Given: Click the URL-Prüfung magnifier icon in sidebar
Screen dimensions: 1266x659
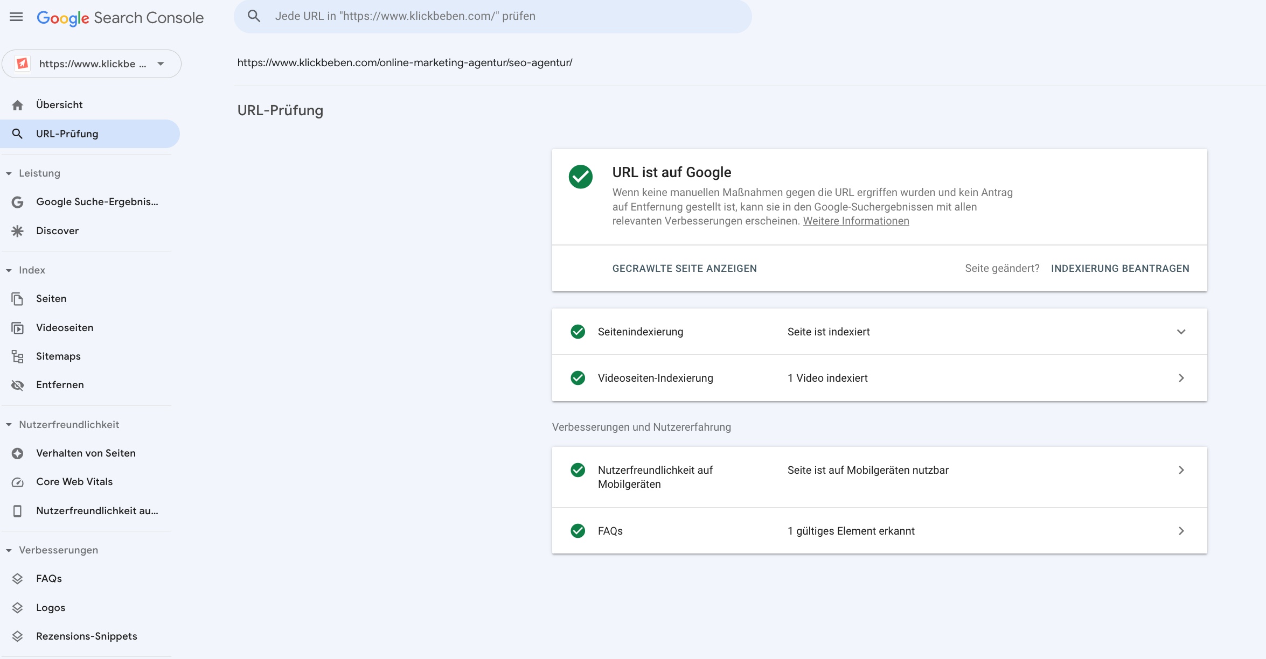Looking at the screenshot, I should click(x=18, y=134).
